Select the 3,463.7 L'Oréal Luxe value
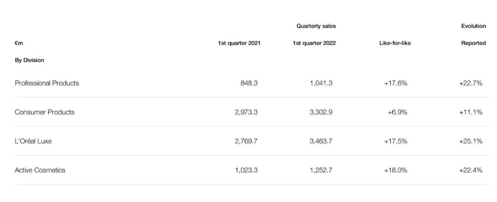This screenshot has height=202, width=497. (321, 141)
